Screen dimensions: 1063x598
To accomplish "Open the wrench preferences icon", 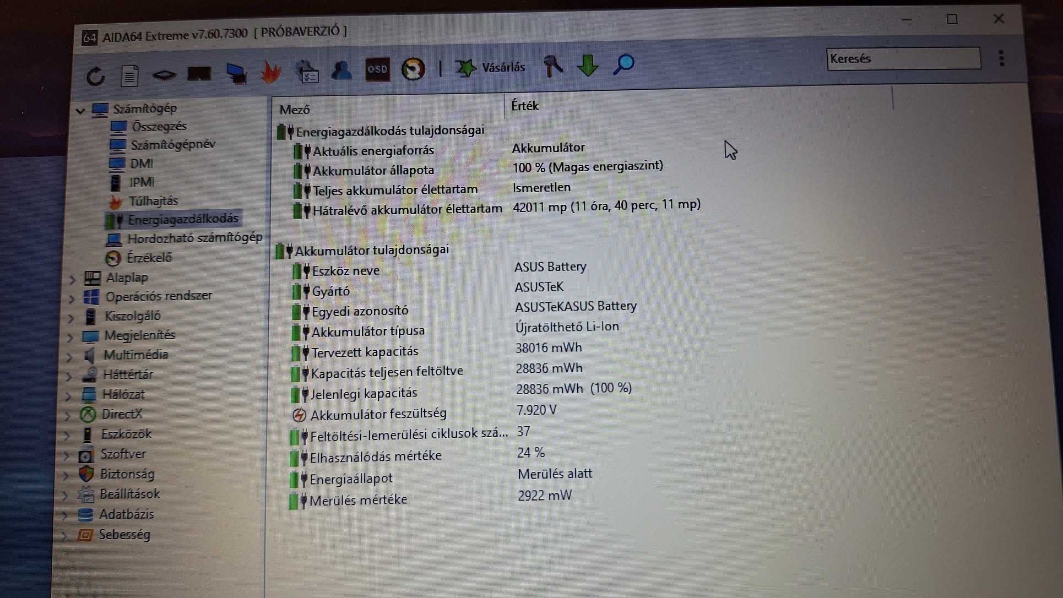I will [x=552, y=66].
